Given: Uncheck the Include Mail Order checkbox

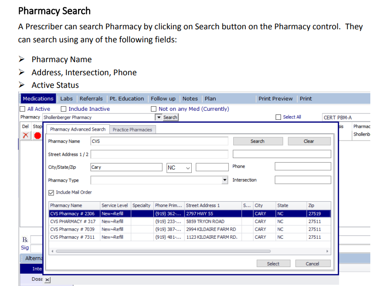Looking at the screenshot, I should click(x=51, y=192).
